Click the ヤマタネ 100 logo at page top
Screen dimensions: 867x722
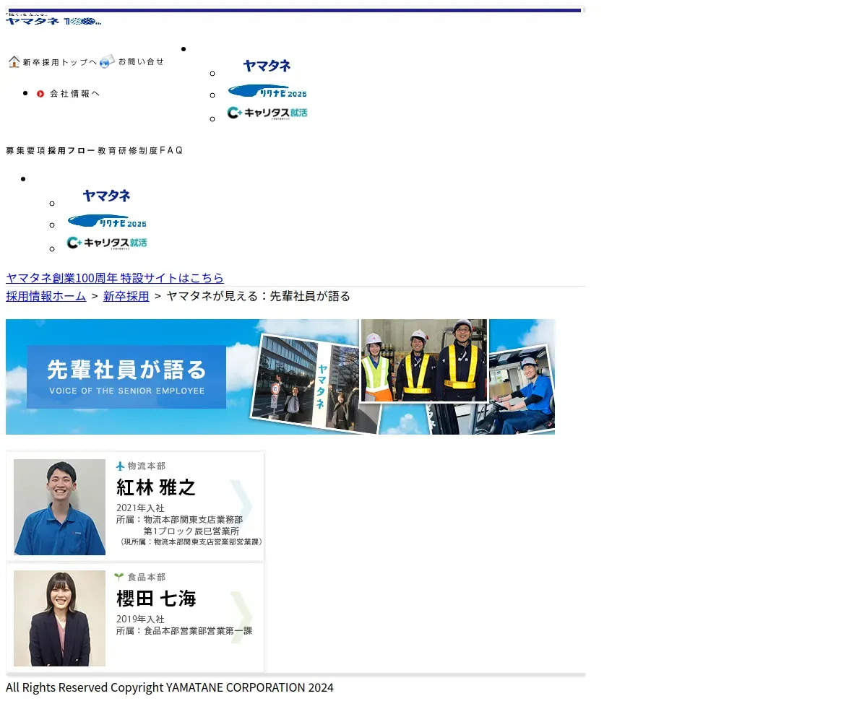point(53,20)
